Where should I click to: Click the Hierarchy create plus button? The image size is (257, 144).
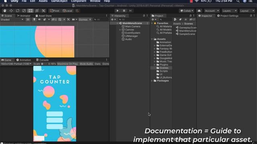113,20
